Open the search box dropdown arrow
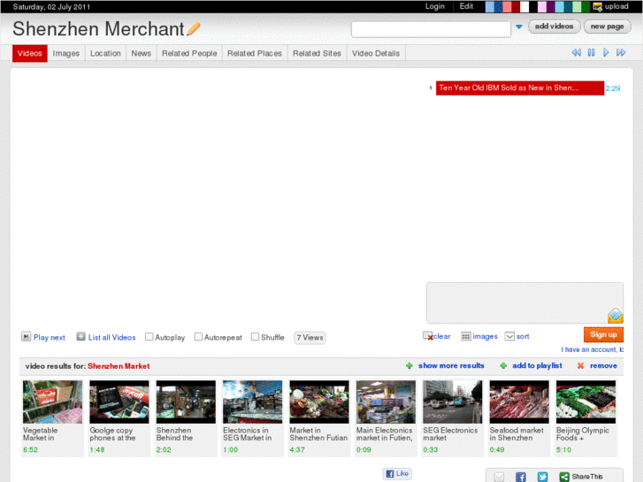643x482 pixels. [x=519, y=27]
